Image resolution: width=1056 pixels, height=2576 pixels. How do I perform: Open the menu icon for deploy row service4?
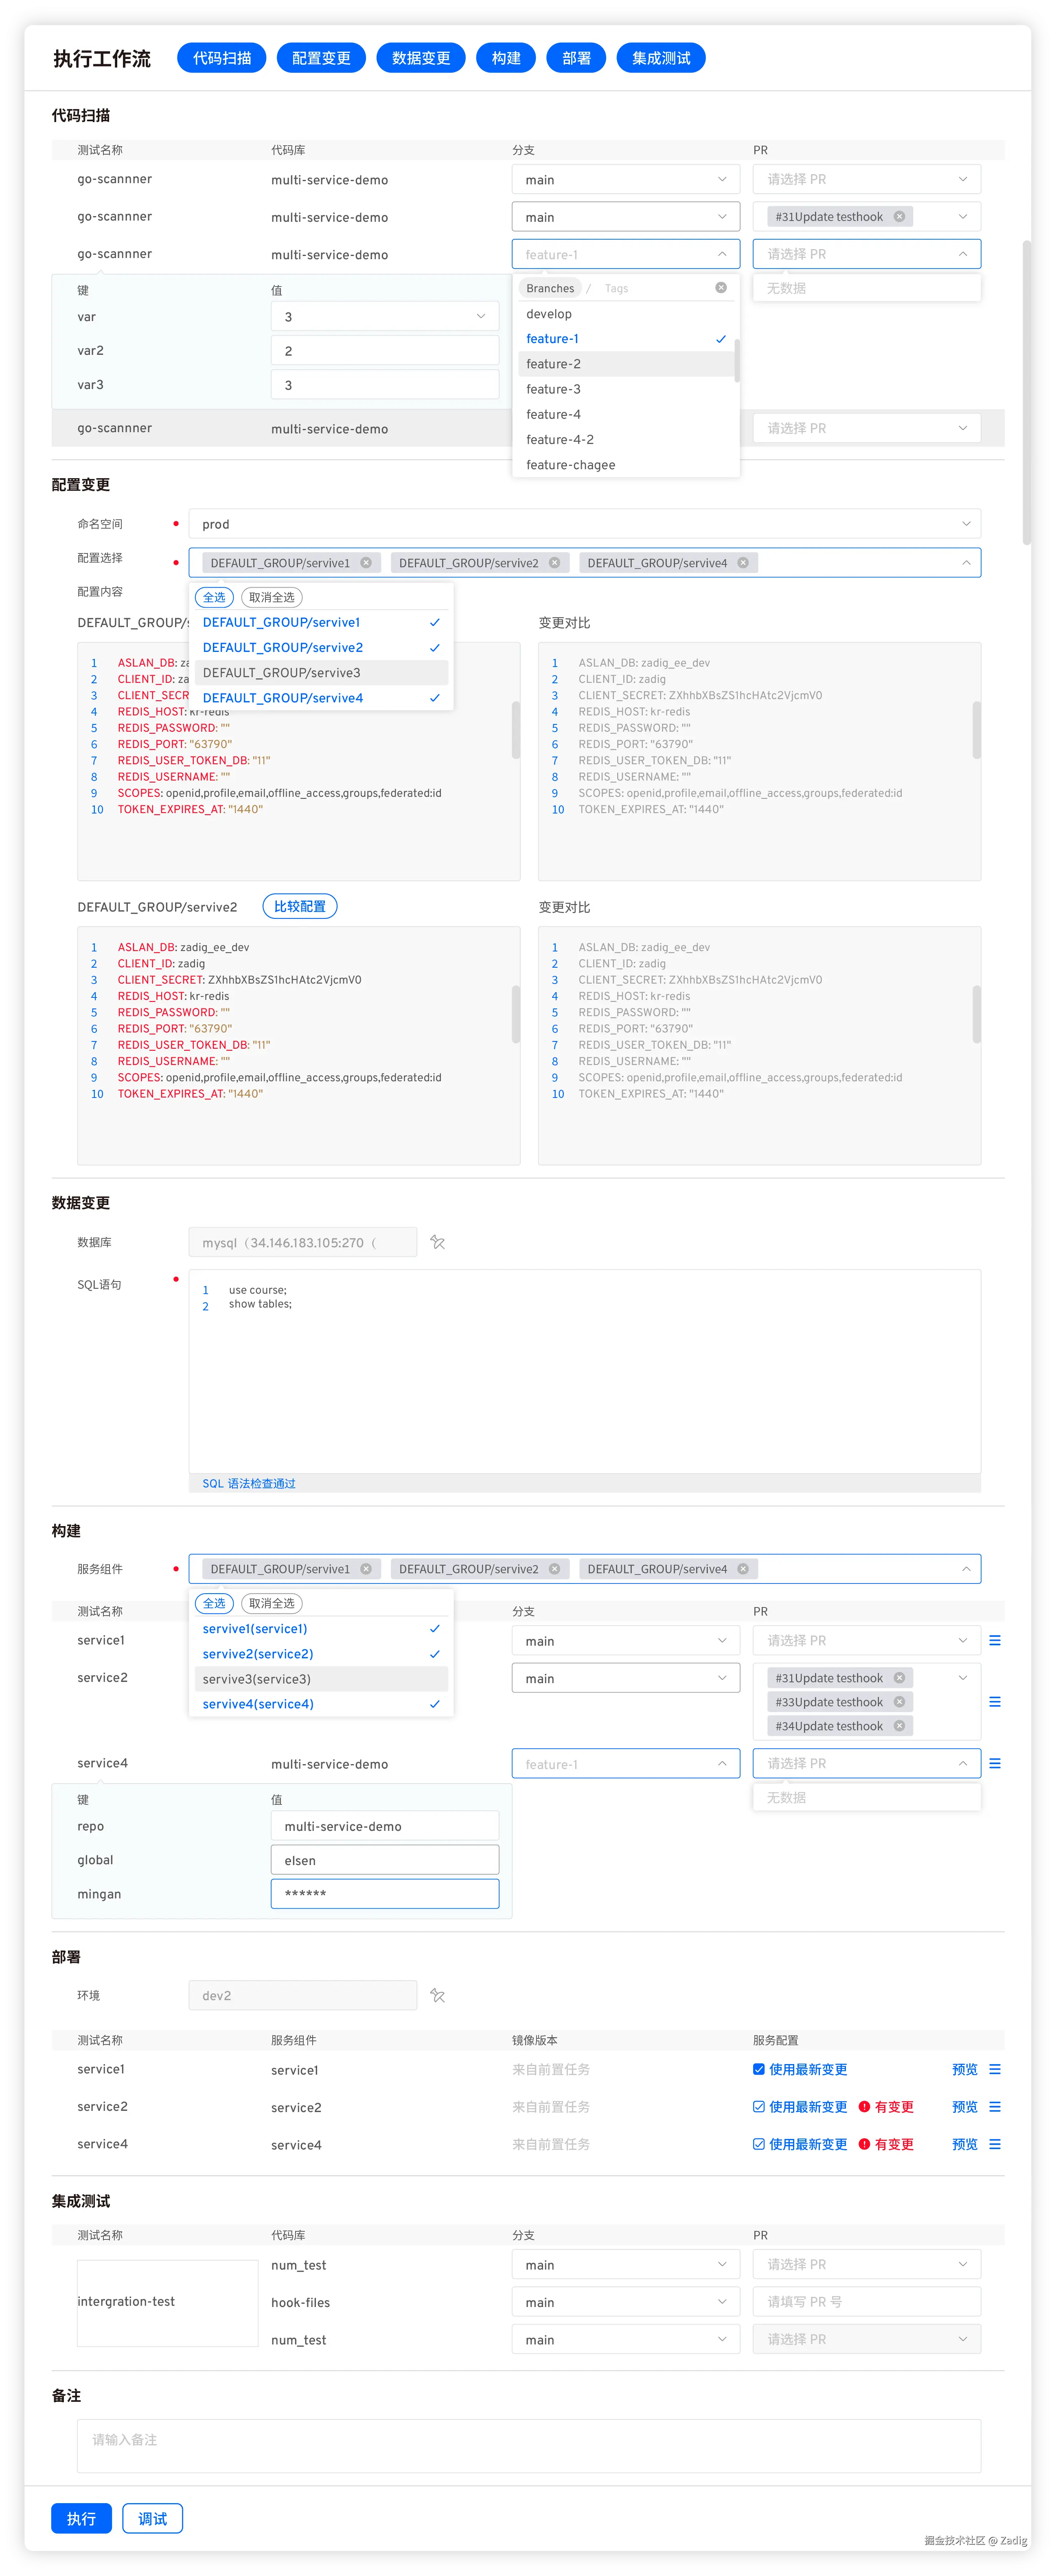coord(995,2144)
